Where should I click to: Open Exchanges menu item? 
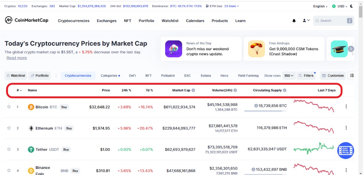[107, 21]
